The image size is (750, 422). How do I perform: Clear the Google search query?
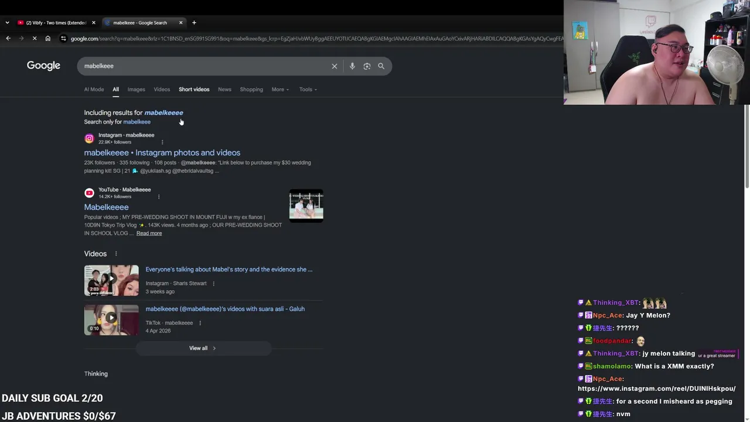335,66
